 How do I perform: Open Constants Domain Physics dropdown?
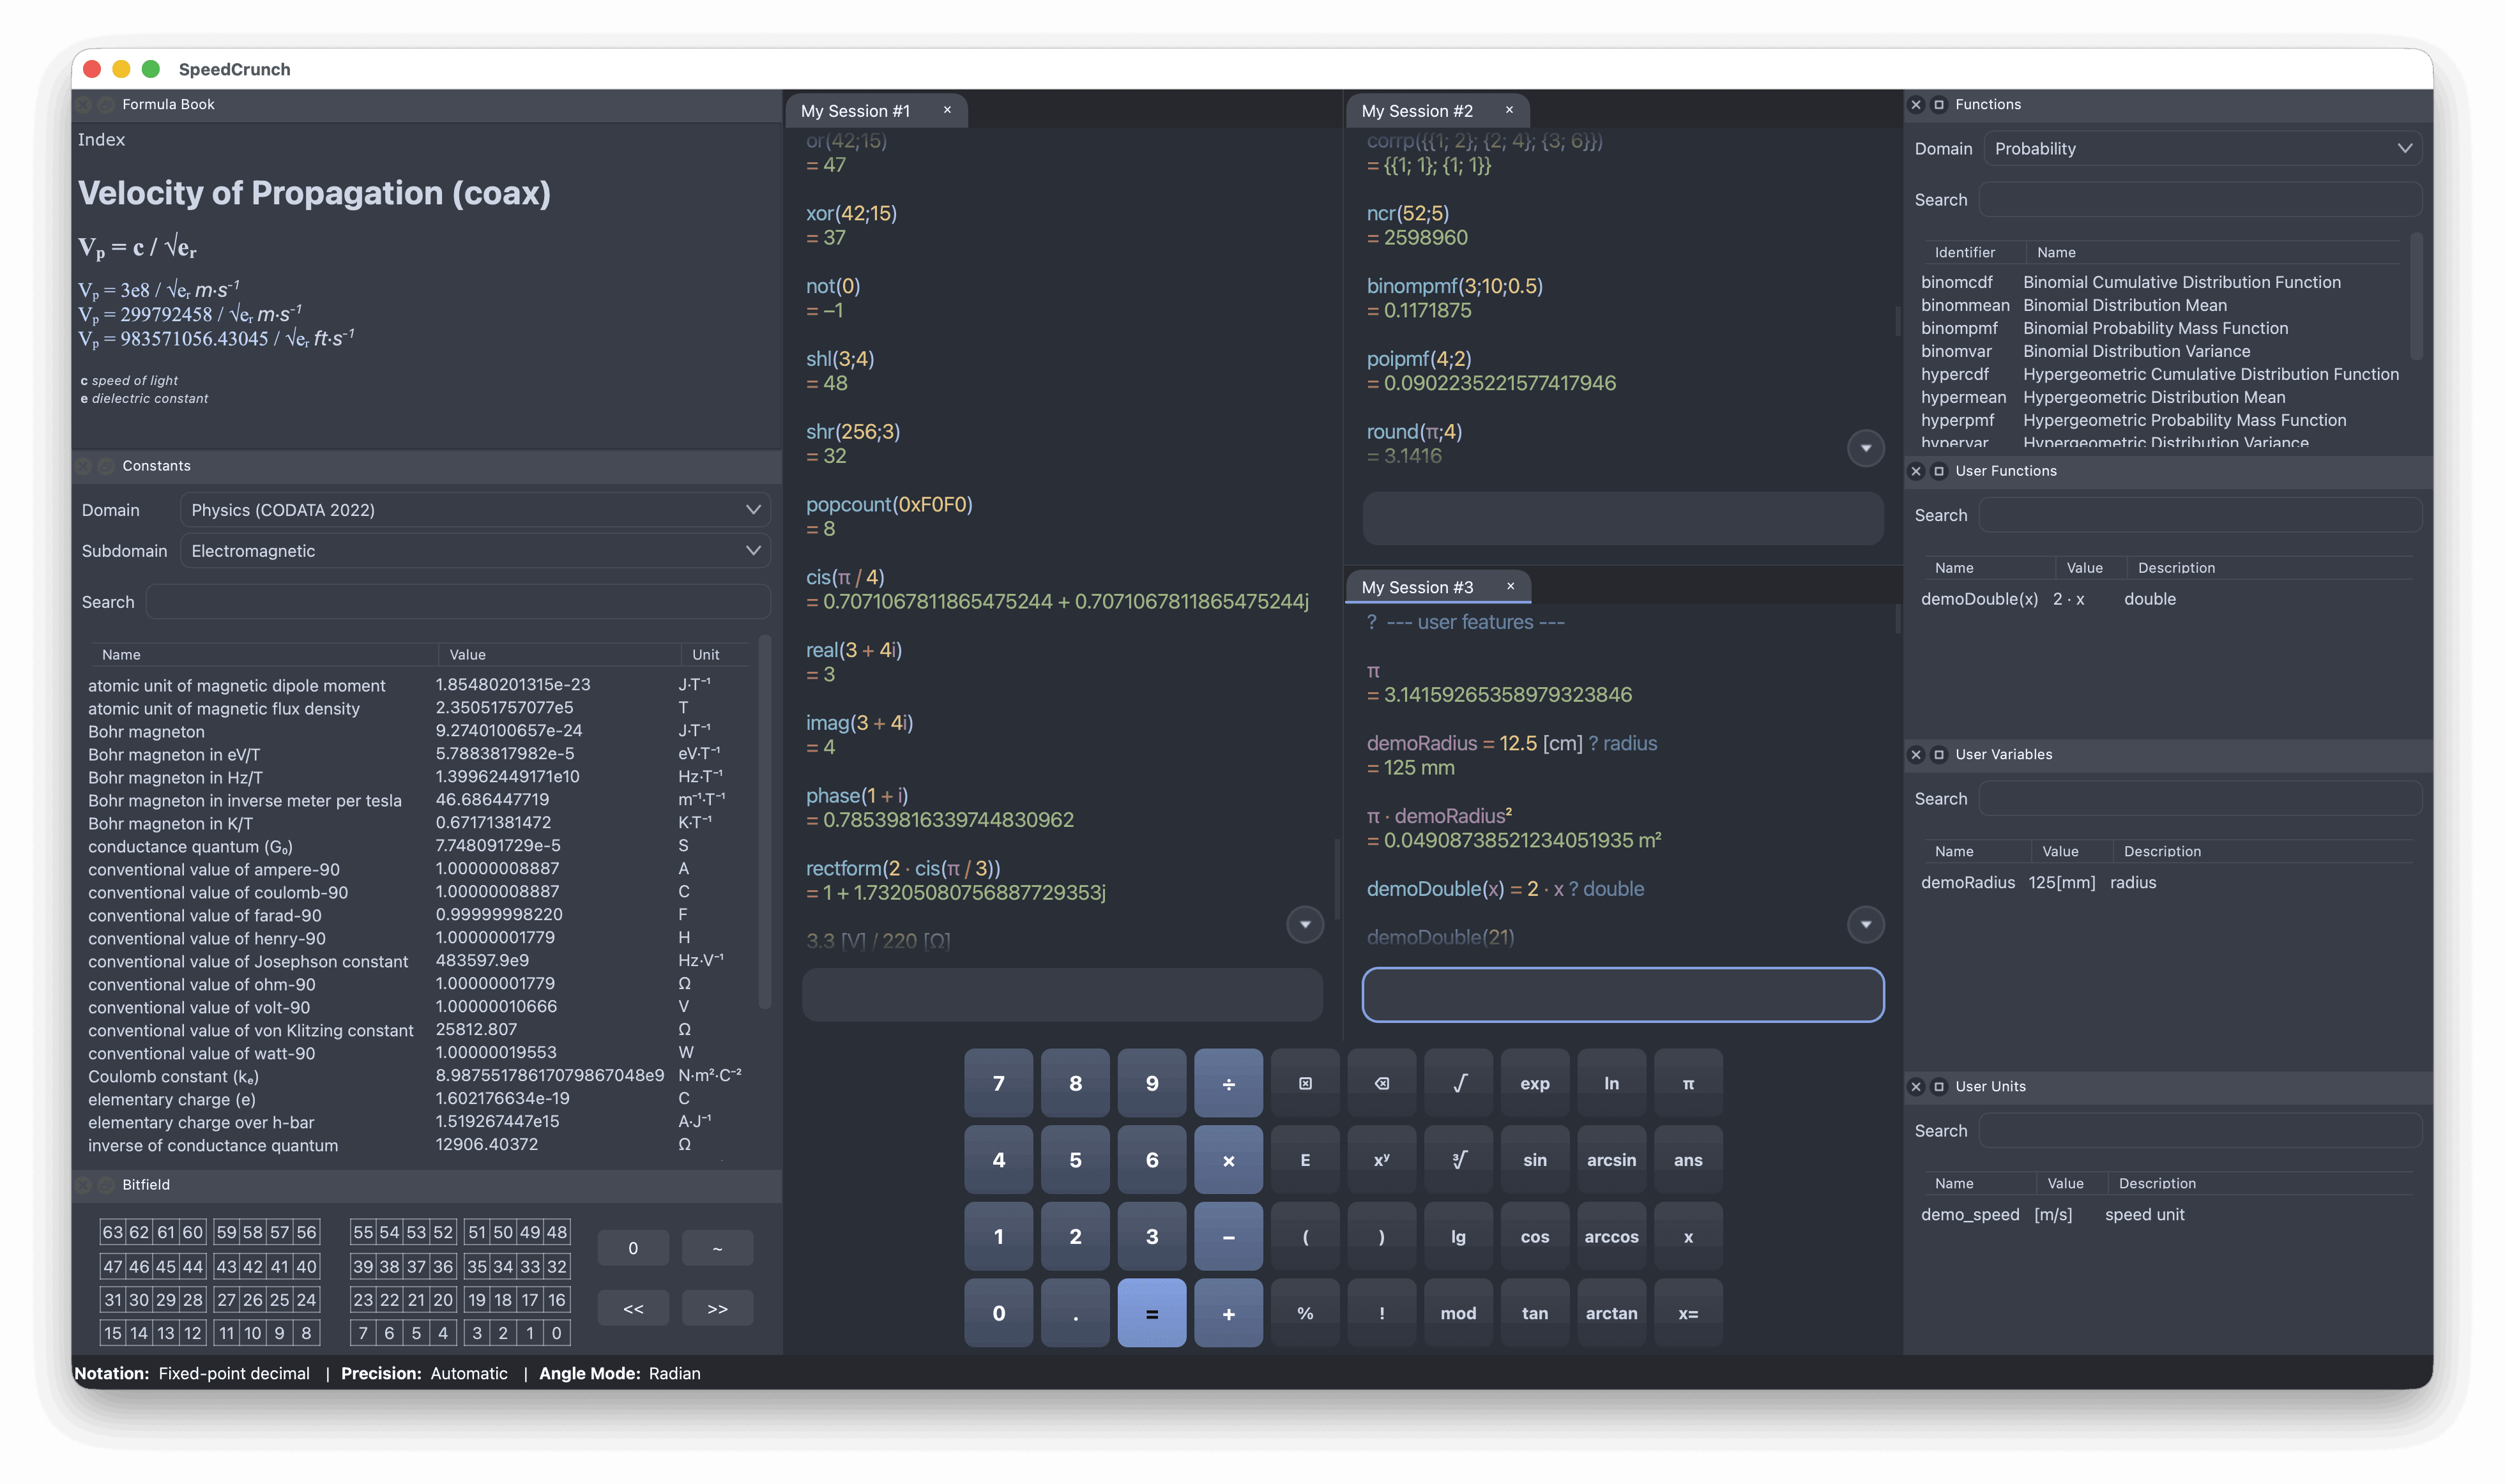click(475, 510)
